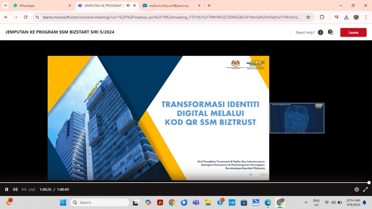Screen dimensions: 372x209
Task: Click the meeting title JEMPUTAN KE PROGRAM SSM BIZSTART
Action: pyautogui.click(x=60, y=32)
